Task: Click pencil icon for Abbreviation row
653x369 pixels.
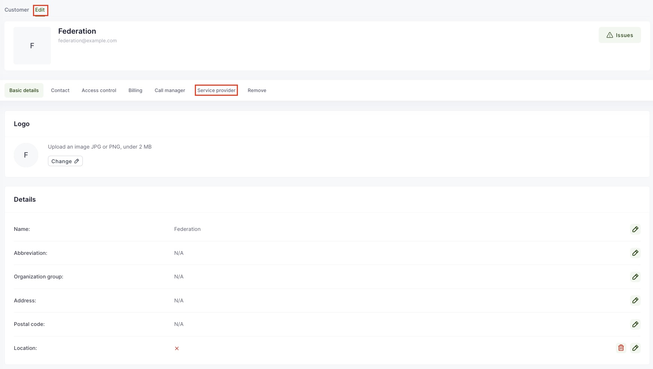Action: [635, 253]
